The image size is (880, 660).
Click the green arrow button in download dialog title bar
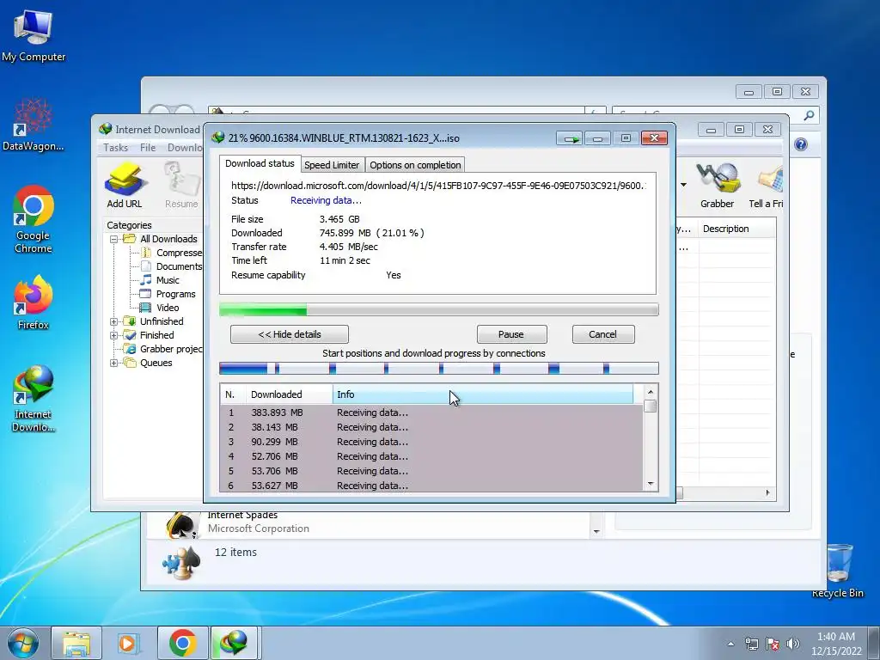[570, 138]
